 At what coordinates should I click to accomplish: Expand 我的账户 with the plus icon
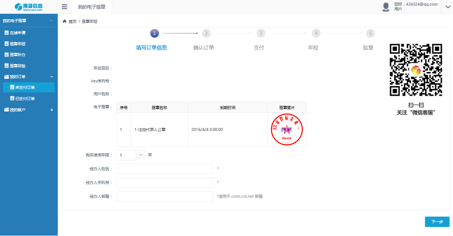(x=52, y=110)
